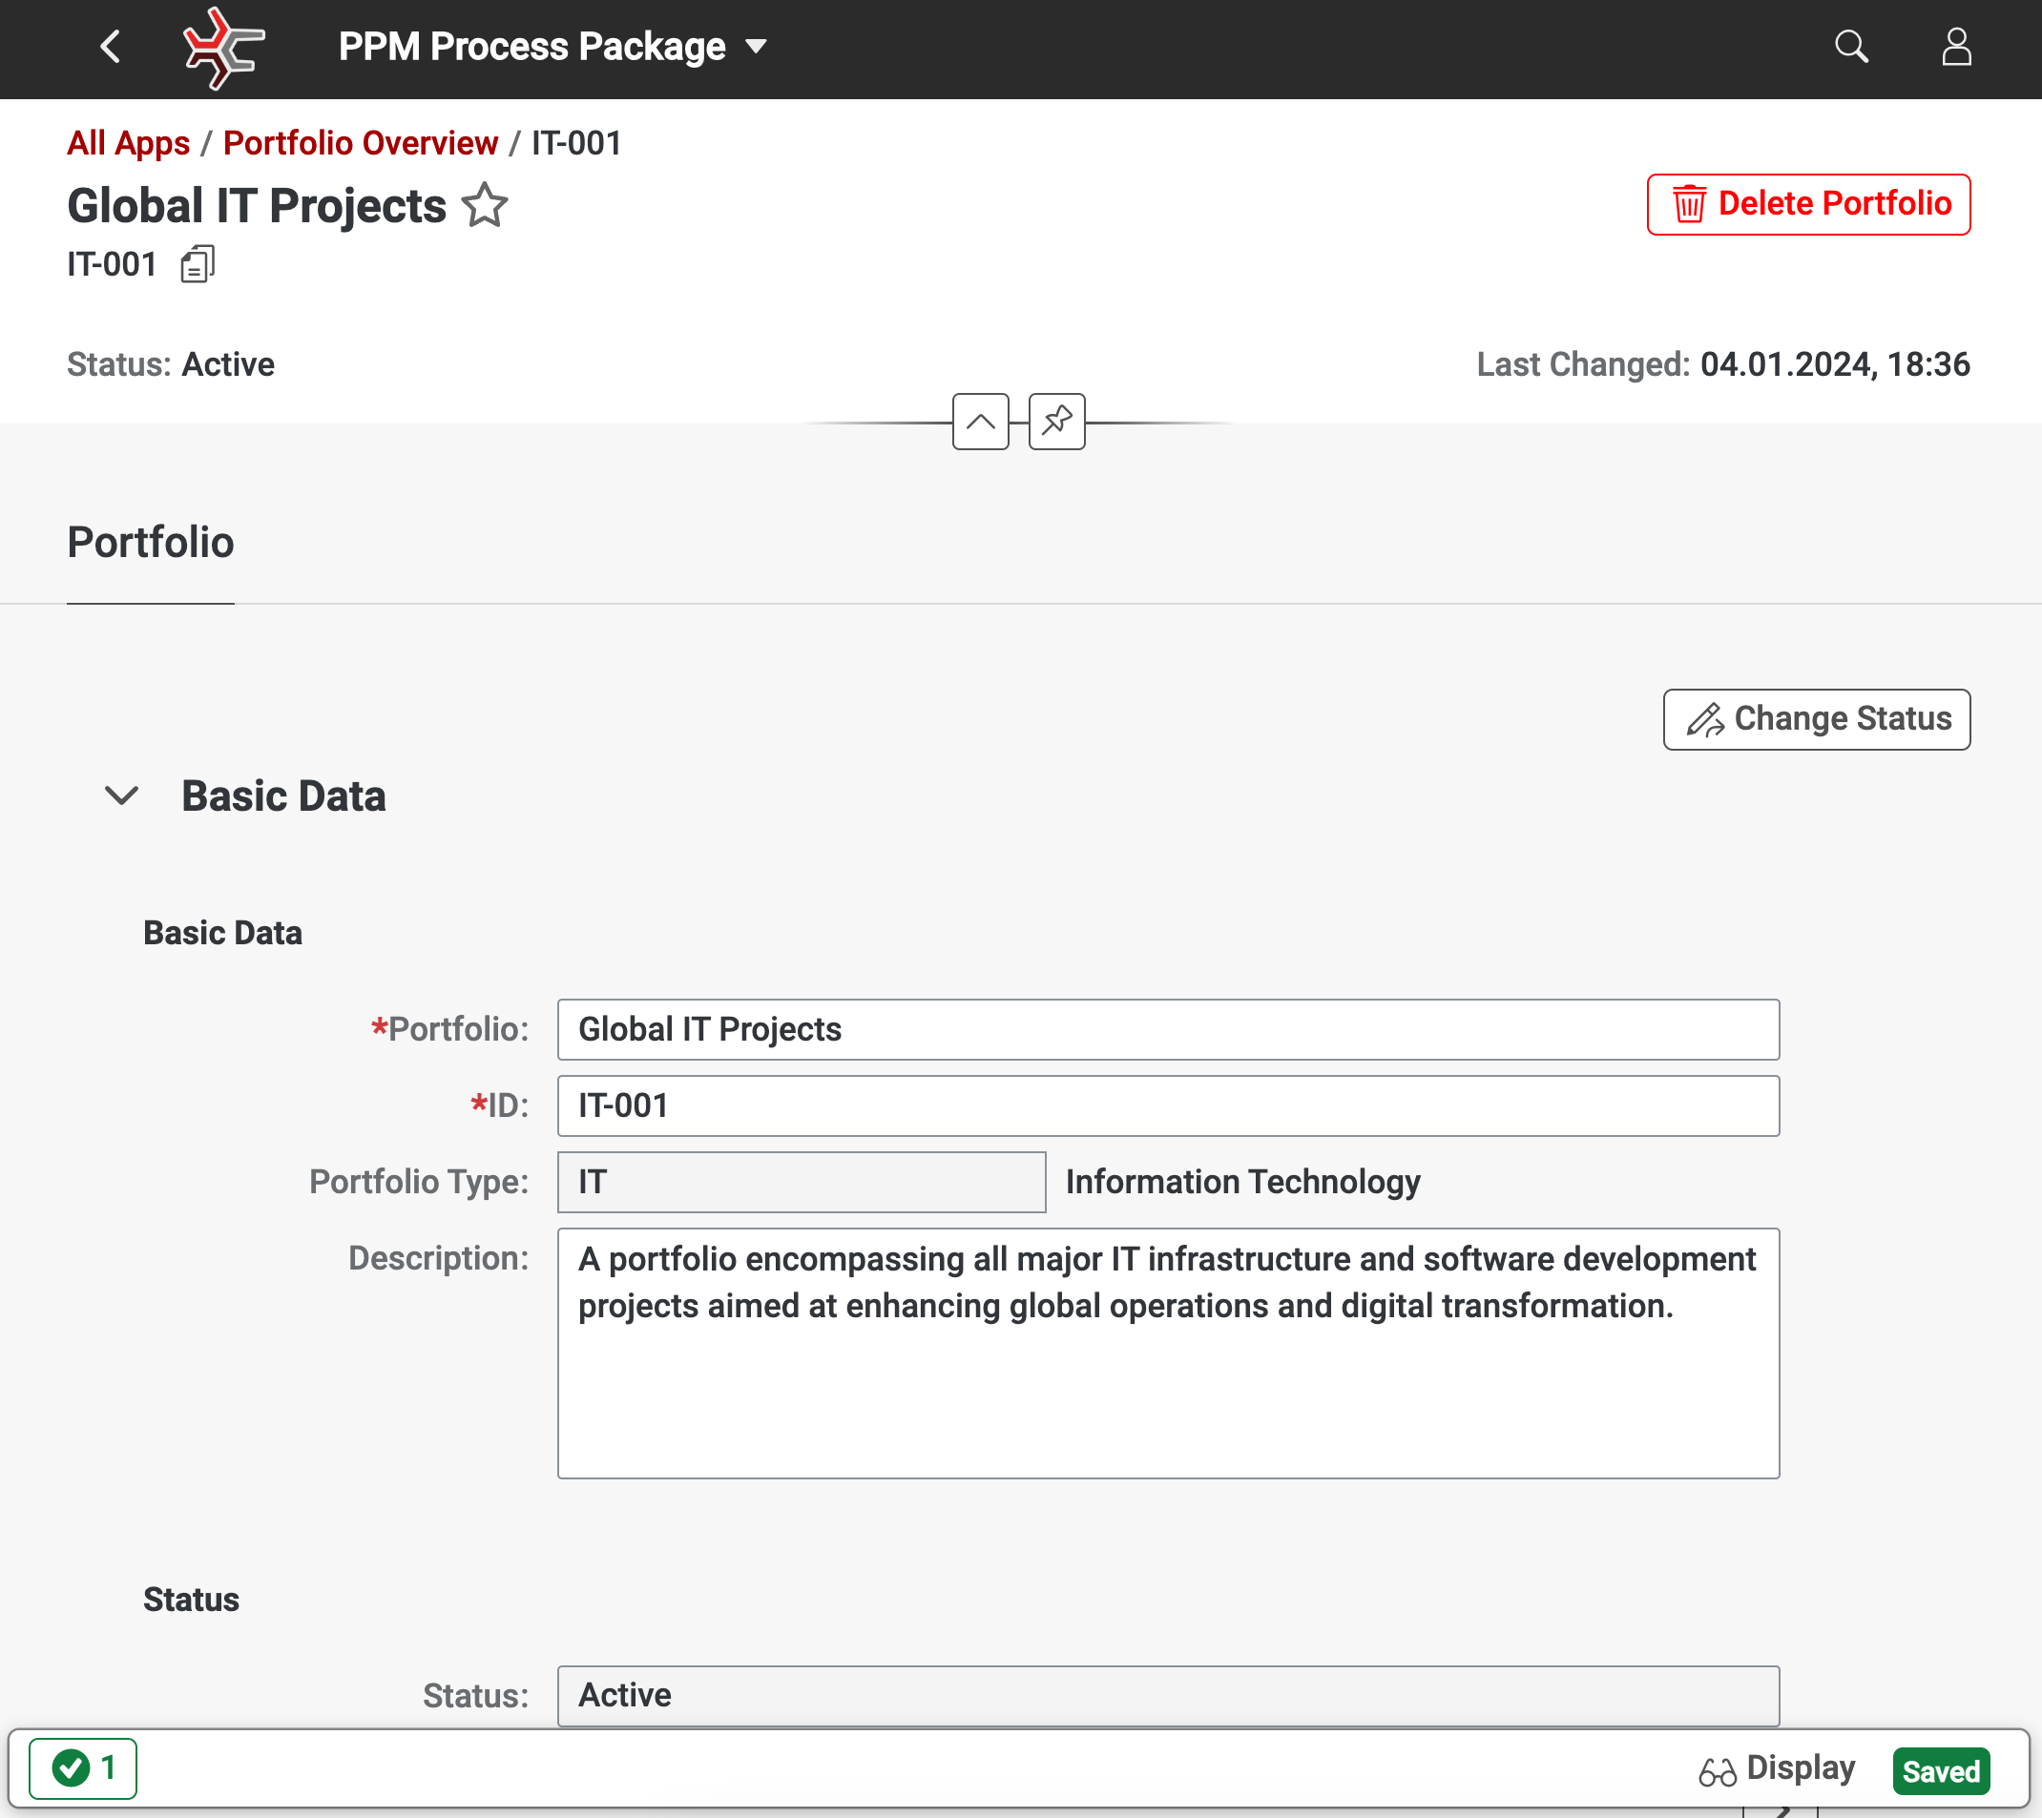Image resolution: width=2042 pixels, height=1818 pixels.
Task: Collapse header using up-arrow button
Action: click(x=979, y=422)
